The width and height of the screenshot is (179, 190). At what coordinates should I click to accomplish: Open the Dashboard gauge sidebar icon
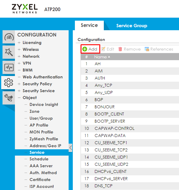(9, 37)
